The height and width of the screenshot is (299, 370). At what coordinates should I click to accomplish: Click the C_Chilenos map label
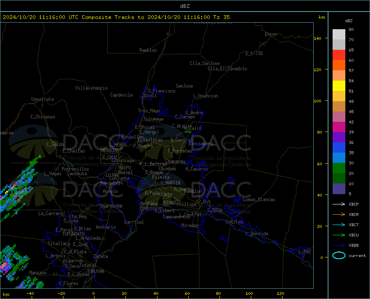pos(43,117)
